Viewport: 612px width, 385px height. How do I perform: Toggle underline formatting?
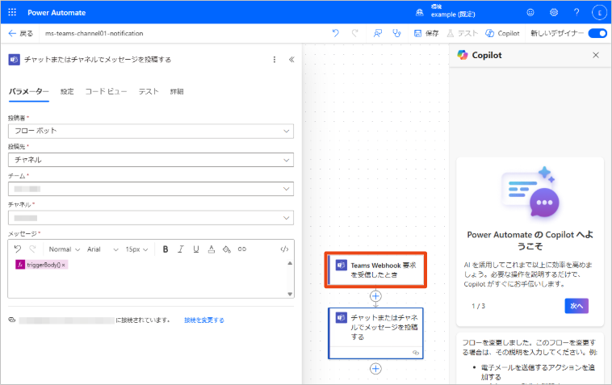click(x=196, y=249)
